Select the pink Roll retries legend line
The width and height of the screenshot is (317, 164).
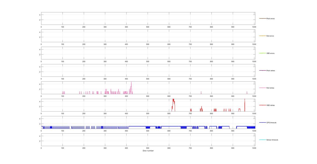[x=263, y=88]
